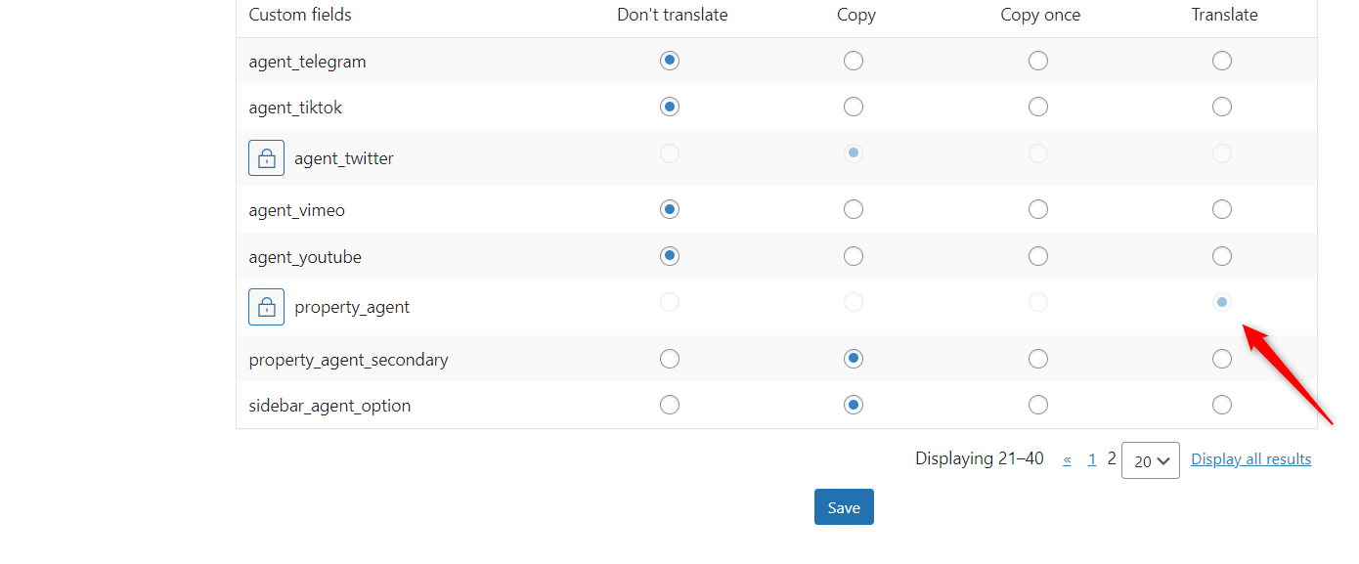Set agent_tiktok to Copy once

click(1038, 107)
